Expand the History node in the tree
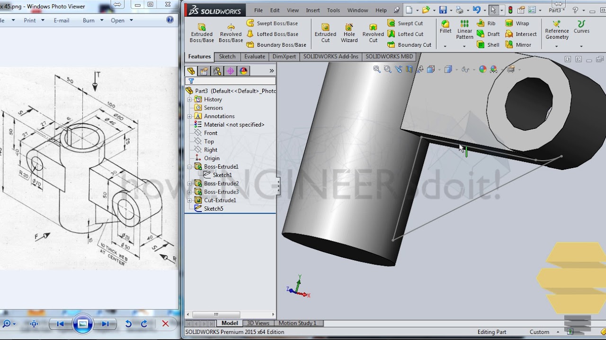Image resolution: width=606 pixels, height=340 pixels. pyautogui.click(x=189, y=100)
